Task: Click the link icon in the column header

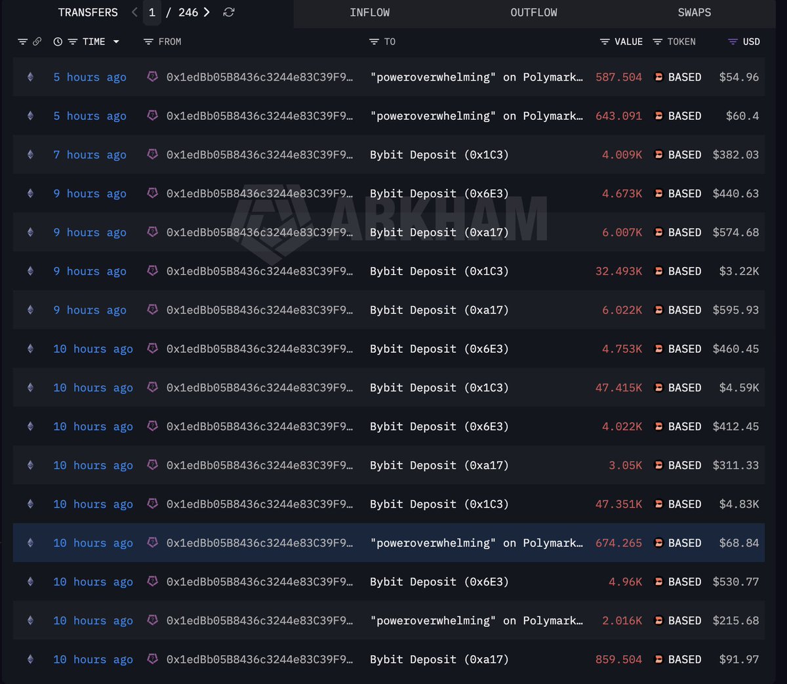Action: [37, 41]
